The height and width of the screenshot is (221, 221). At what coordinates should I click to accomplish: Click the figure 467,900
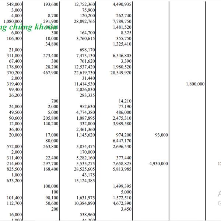[x=51, y=73]
